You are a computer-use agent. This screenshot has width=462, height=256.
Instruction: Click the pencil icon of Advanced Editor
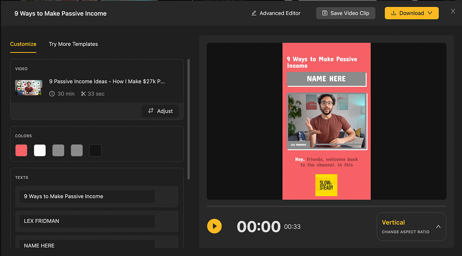point(254,13)
